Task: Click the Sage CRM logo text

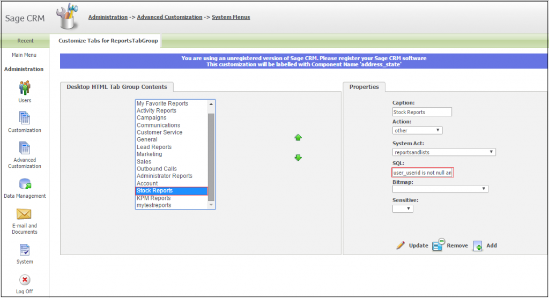Action: [25, 18]
